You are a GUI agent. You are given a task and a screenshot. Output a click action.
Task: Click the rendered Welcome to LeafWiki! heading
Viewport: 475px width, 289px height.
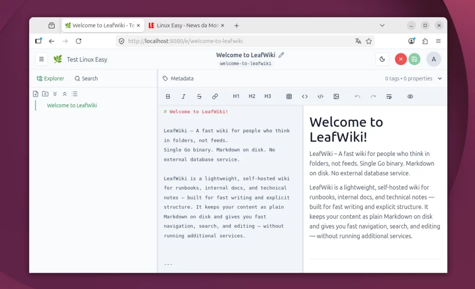pos(346,129)
